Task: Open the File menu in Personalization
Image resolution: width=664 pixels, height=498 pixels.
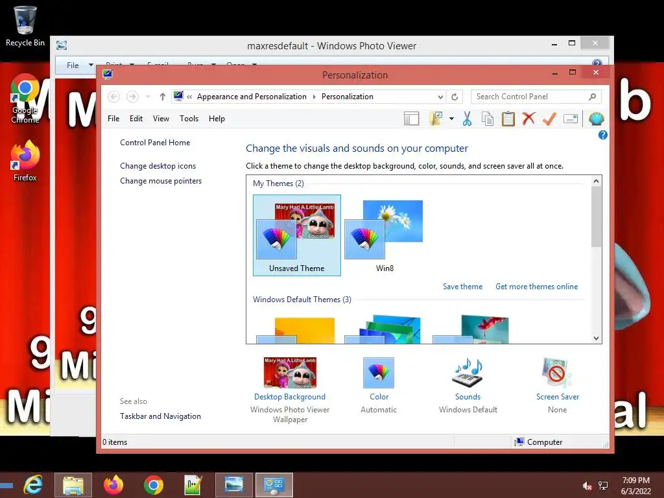Action: 113,119
